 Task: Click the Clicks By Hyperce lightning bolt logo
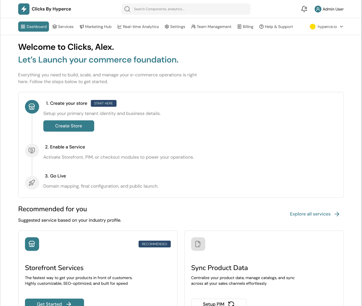(24, 9)
